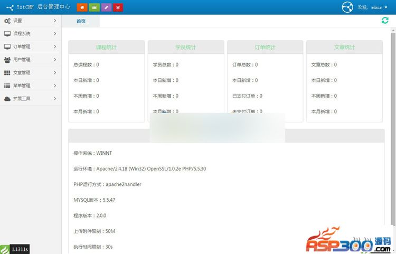Click the monitor icon beside 订单管理

pos(7,46)
